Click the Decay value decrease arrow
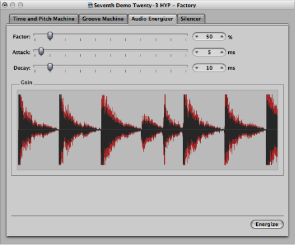Viewport: 295px width, 245px height. [196, 68]
